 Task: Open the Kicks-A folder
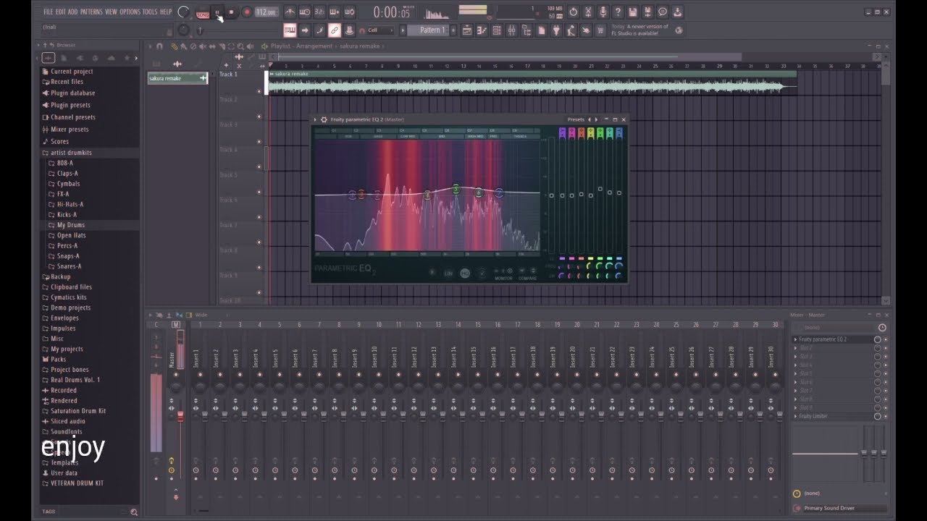pyautogui.click(x=67, y=215)
